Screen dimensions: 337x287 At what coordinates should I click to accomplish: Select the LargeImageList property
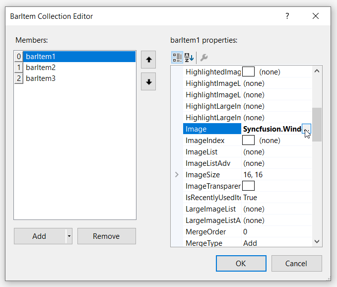[x=212, y=209]
